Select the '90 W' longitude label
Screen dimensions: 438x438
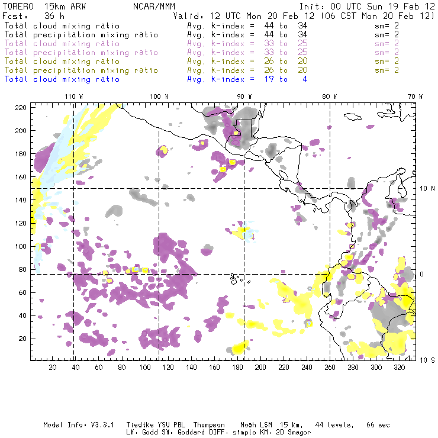pyautogui.click(x=244, y=96)
